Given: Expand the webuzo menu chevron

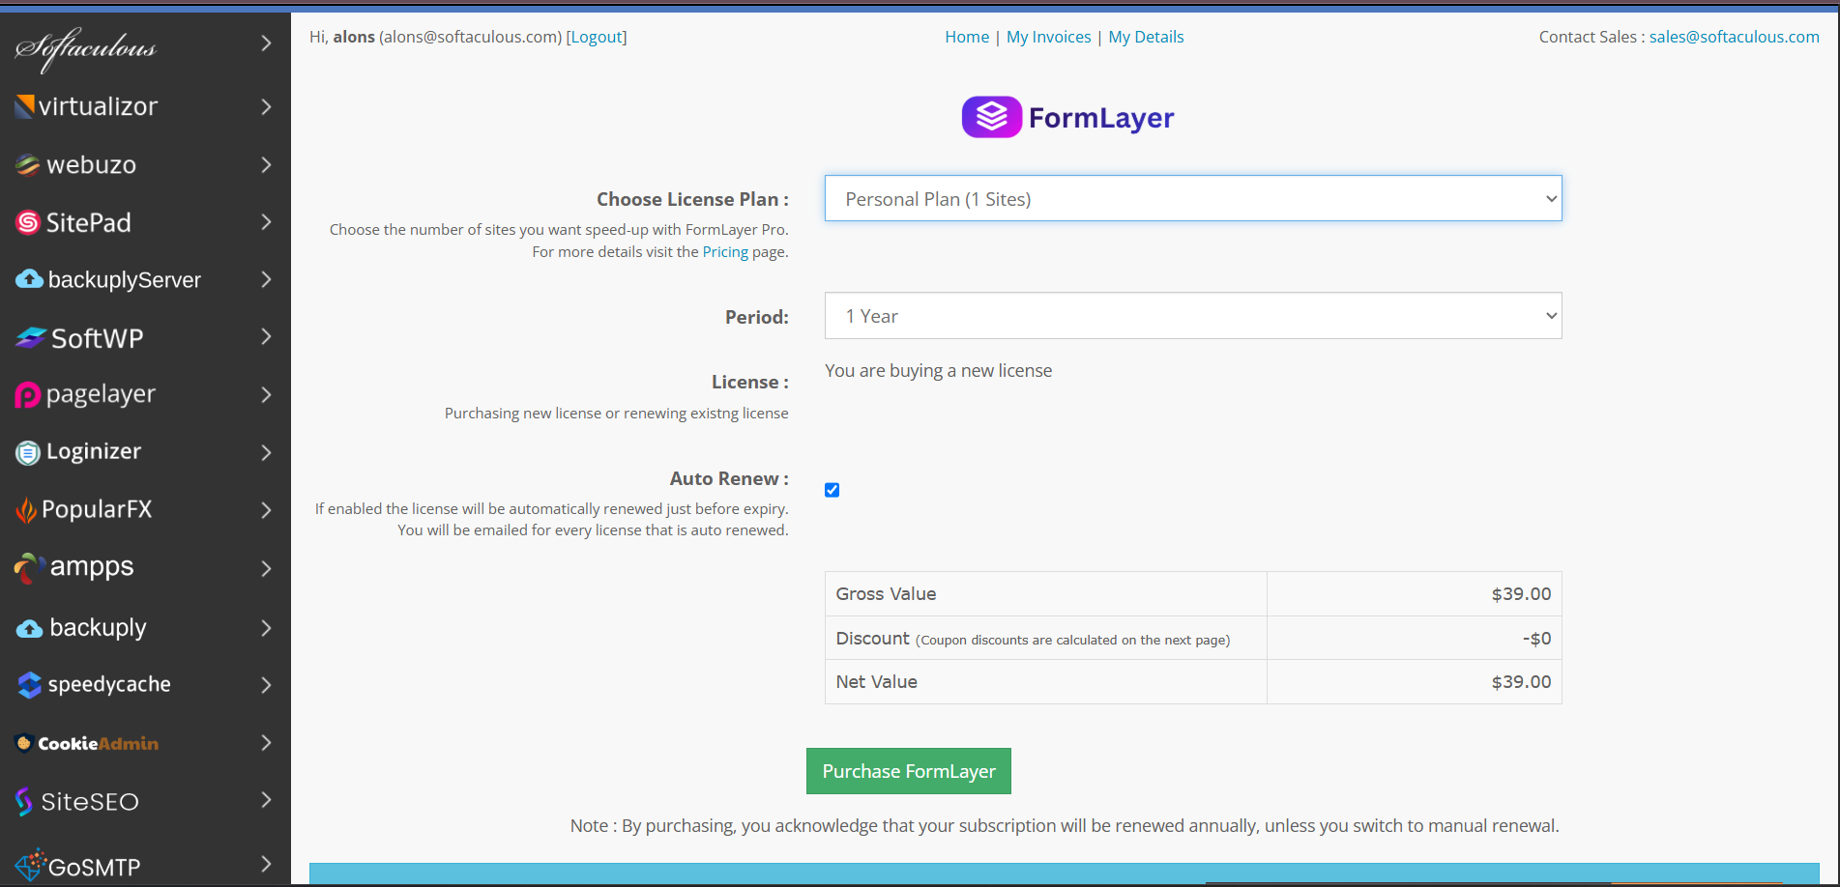Looking at the screenshot, I should [267, 164].
